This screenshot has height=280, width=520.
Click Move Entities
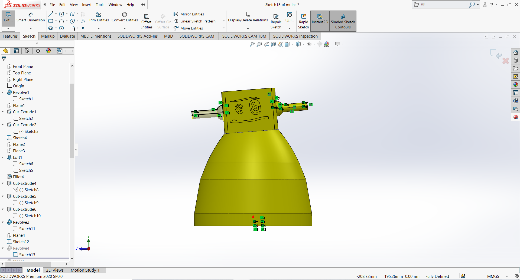tap(188, 28)
